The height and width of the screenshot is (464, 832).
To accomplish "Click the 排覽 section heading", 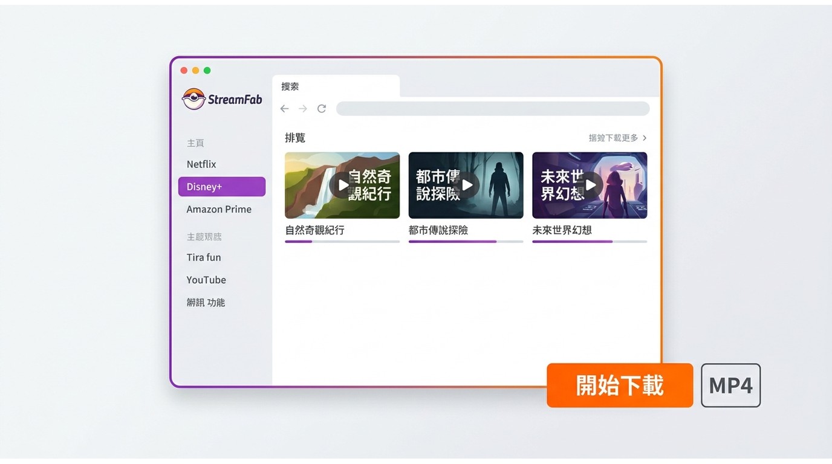I will coord(295,138).
